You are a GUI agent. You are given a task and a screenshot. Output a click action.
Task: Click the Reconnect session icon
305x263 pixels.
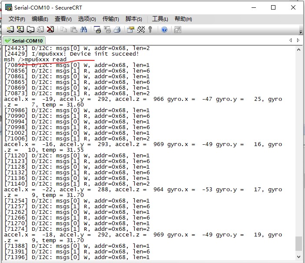point(40,30)
